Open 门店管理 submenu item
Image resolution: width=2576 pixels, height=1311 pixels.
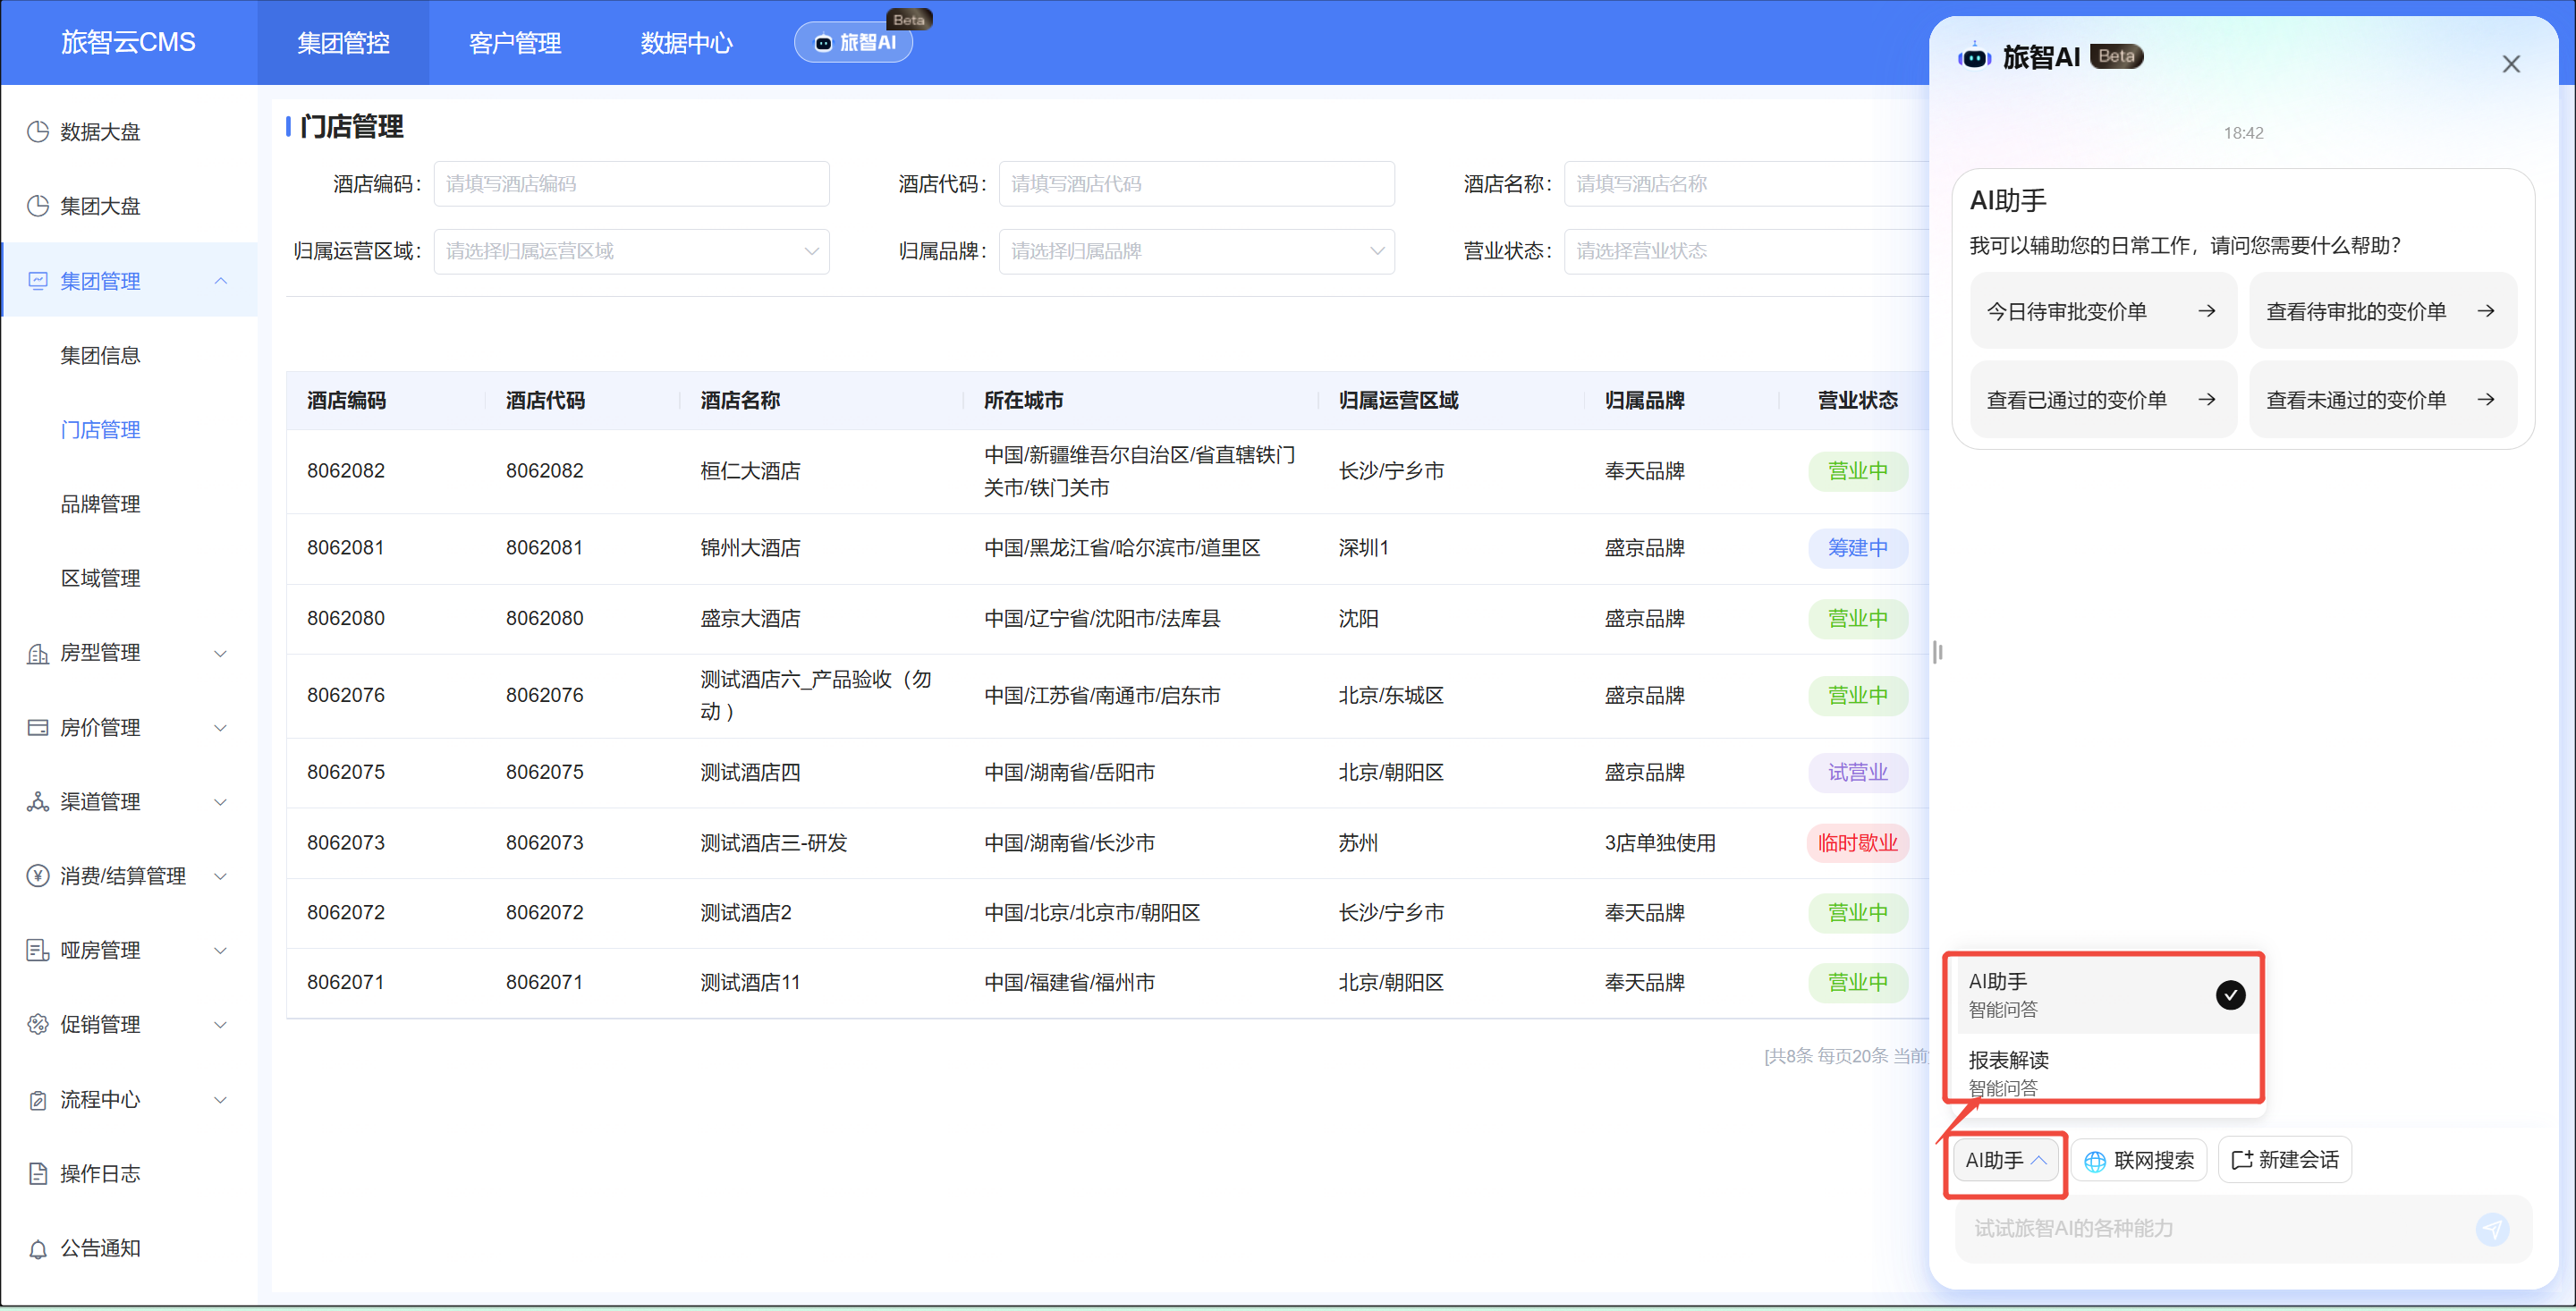(x=100, y=430)
